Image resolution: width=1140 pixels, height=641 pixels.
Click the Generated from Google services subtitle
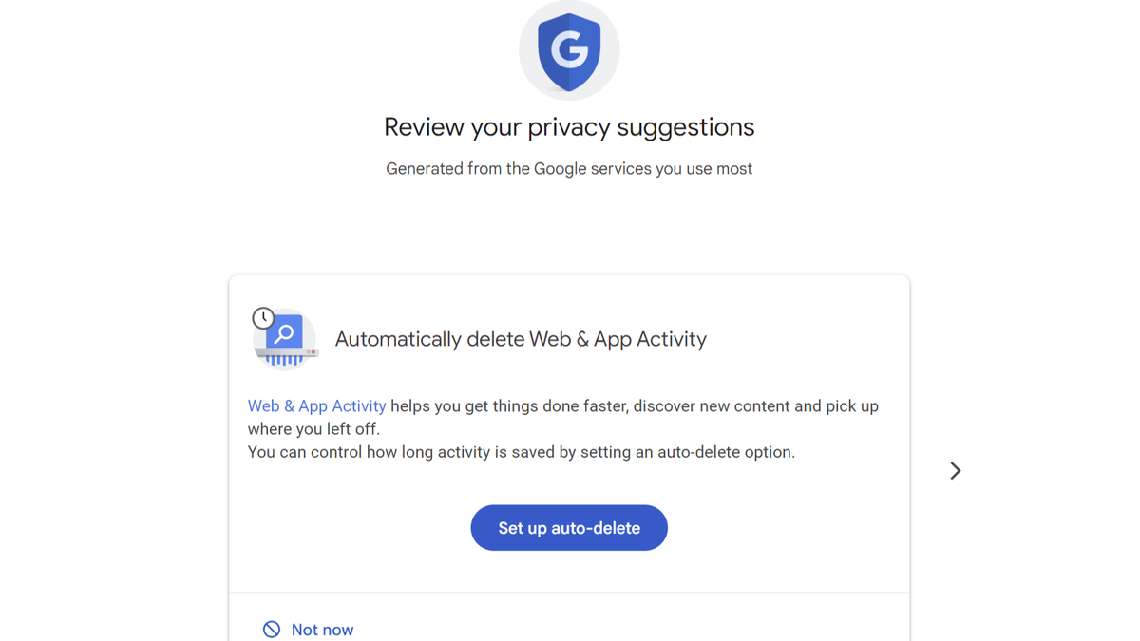point(569,168)
